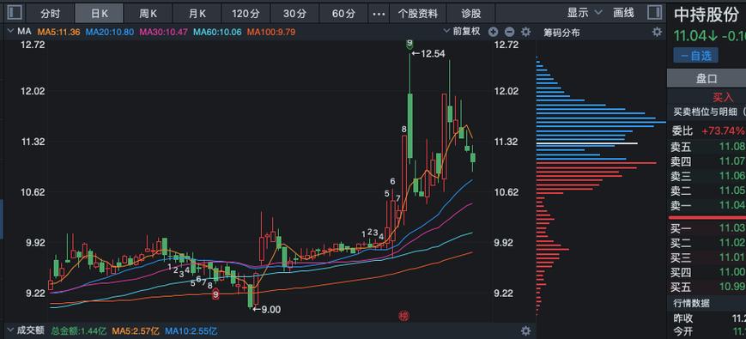Screen dimensions: 746x339
Task: Click the 中持股份 stock name
Action: coord(706,15)
